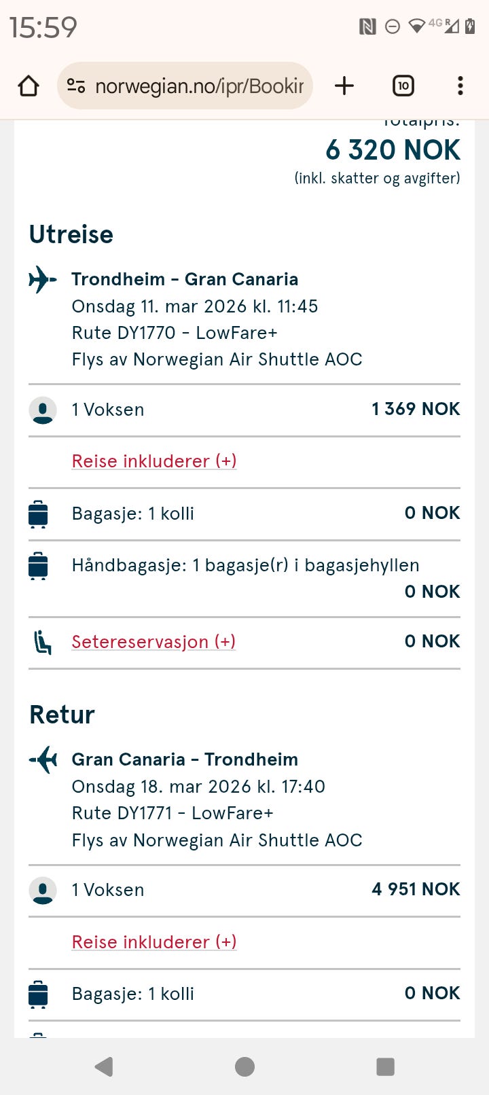489x1095 pixels.
Task: Expand Retur 'Reise inkluderer (+)'
Action: click(154, 942)
